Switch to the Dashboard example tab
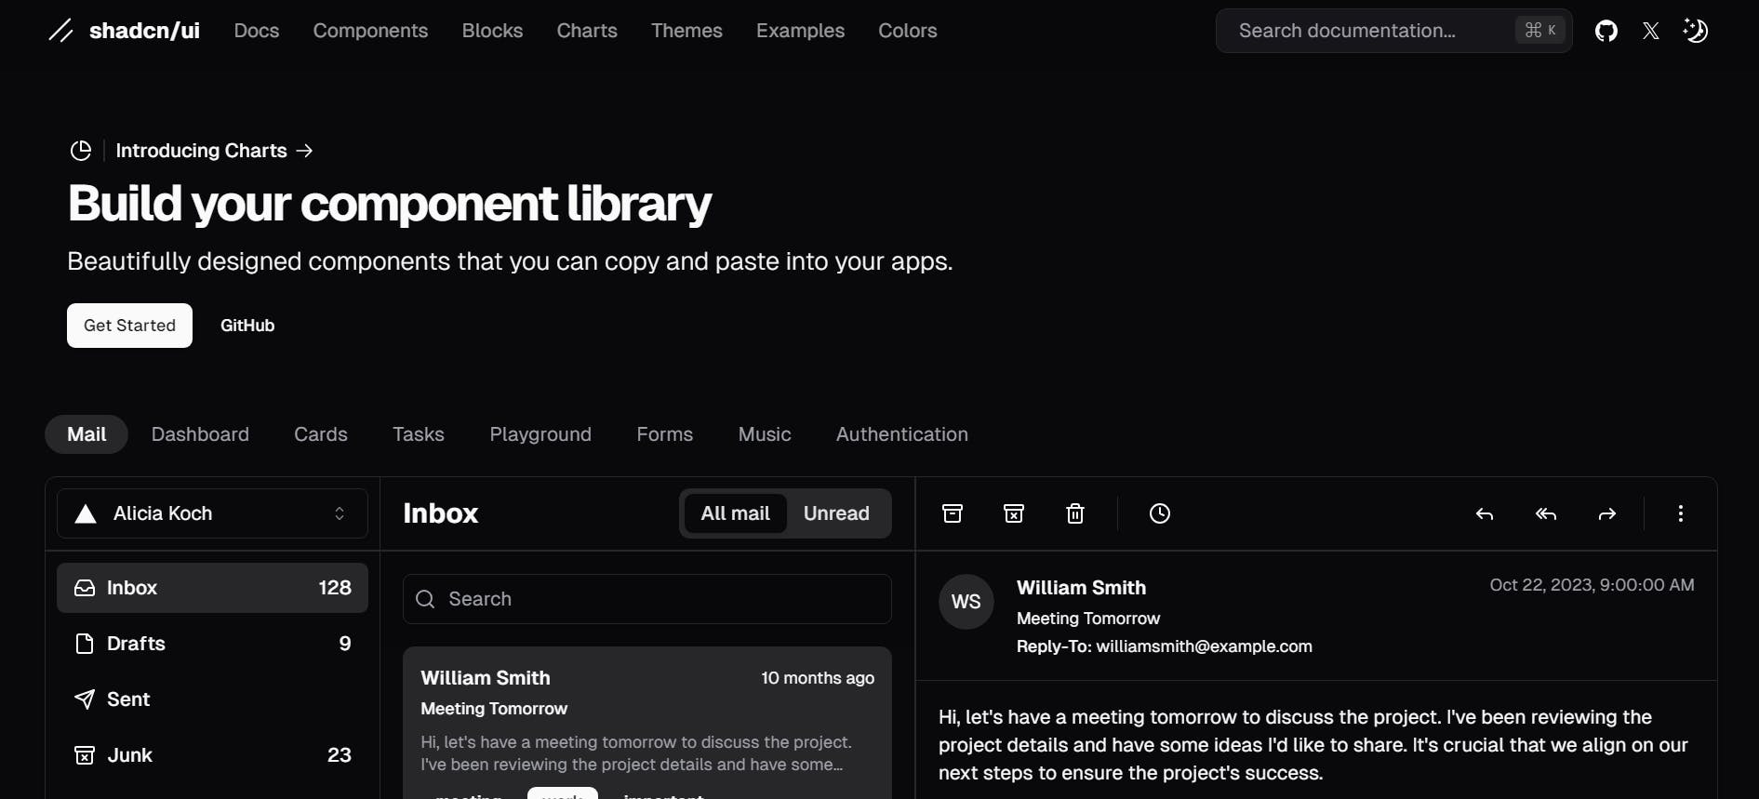This screenshot has width=1759, height=799. [200, 434]
